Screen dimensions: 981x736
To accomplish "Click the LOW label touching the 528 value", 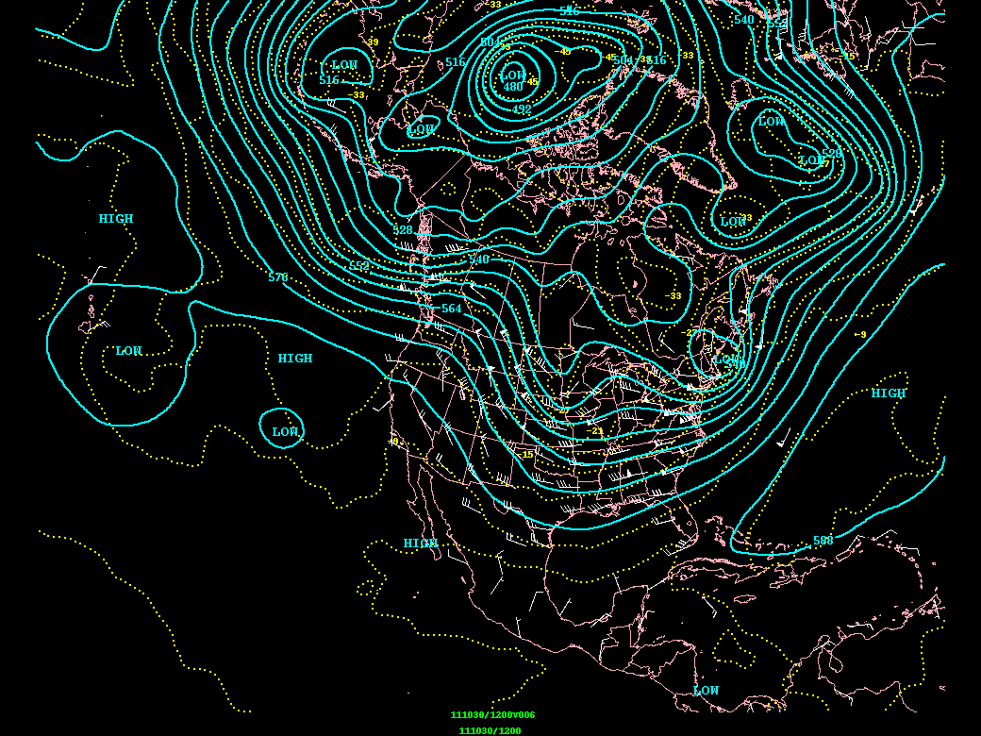I will 812,160.
